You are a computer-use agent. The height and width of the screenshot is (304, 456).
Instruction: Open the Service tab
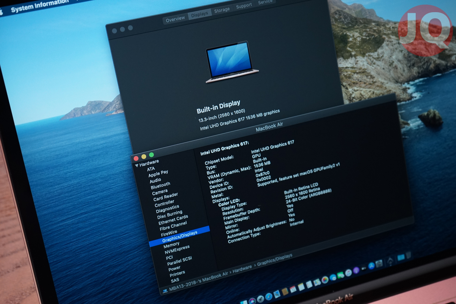[x=265, y=2]
